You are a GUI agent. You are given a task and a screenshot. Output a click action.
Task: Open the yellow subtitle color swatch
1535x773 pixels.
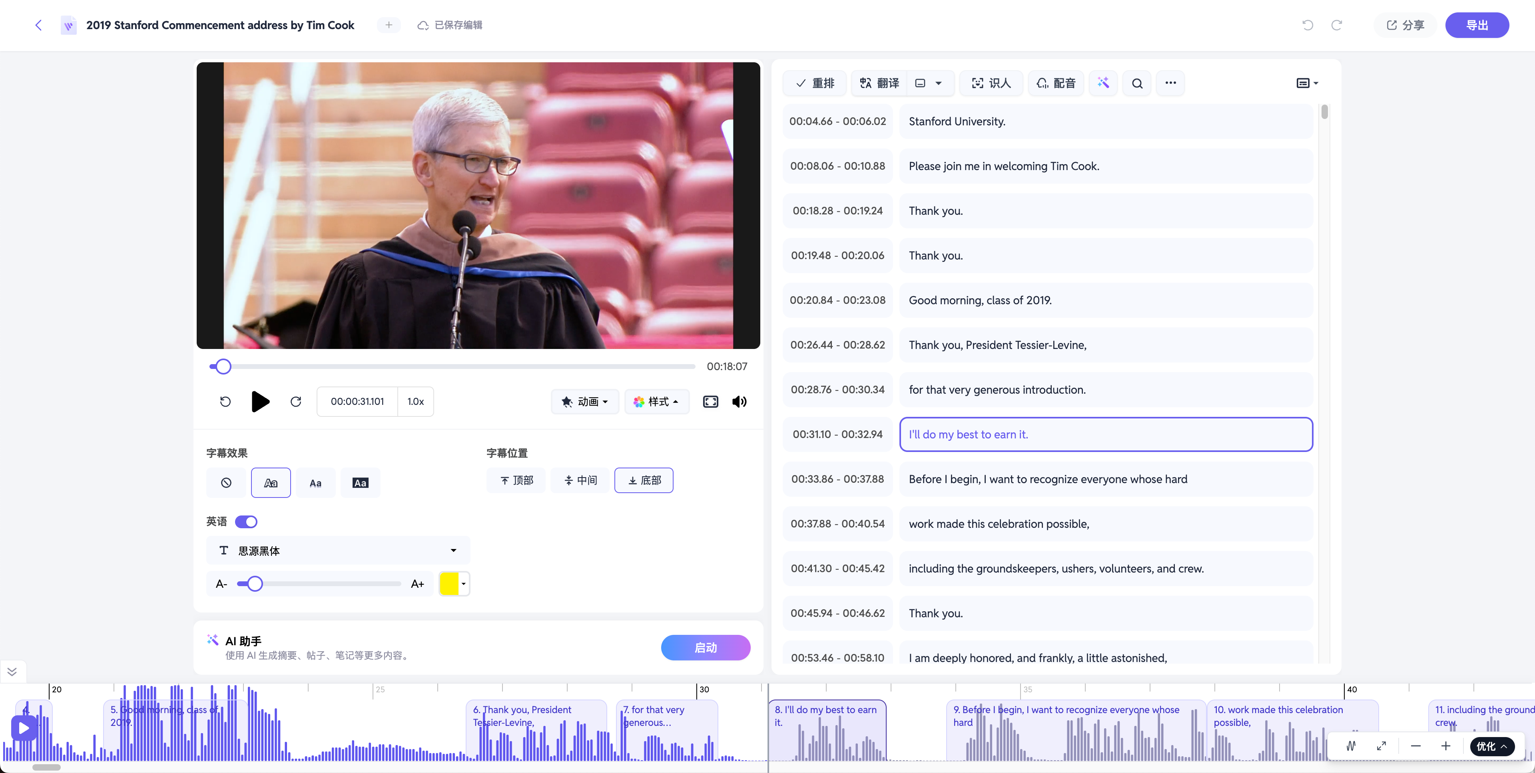pyautogui.click(x=454, y=584)
